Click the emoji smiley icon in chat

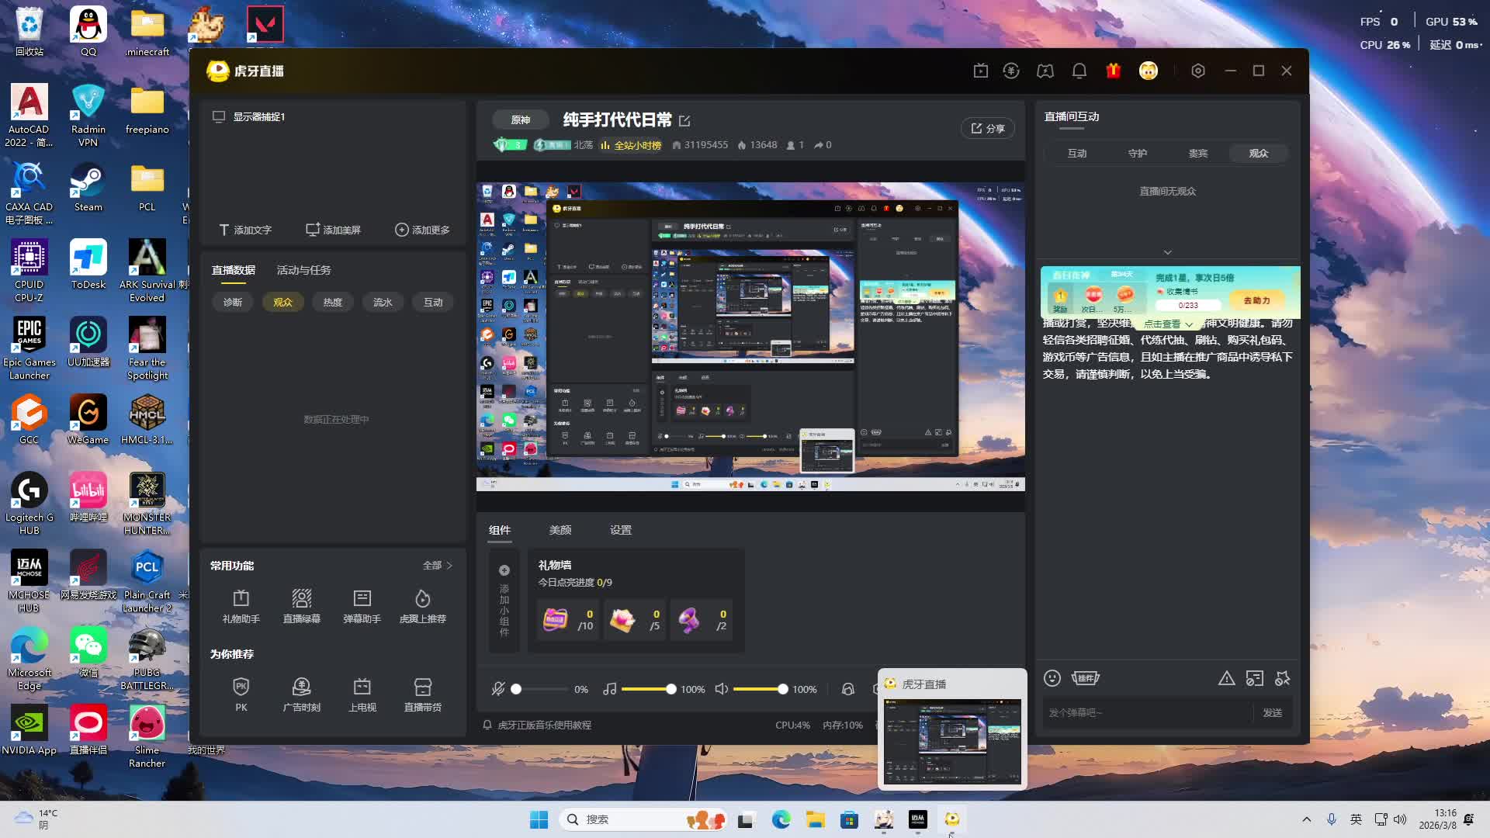tap(1052, 678)
